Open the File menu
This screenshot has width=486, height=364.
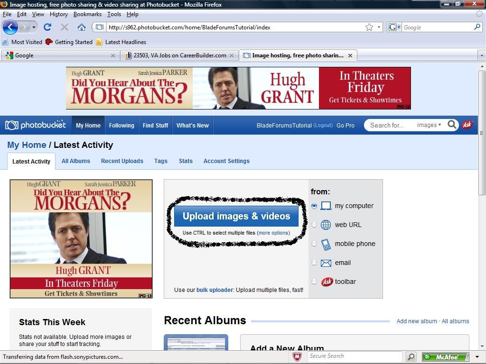[x=7, y=14]
